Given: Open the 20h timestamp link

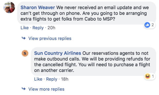Looking at the screenshot, I should click(51, 28).
